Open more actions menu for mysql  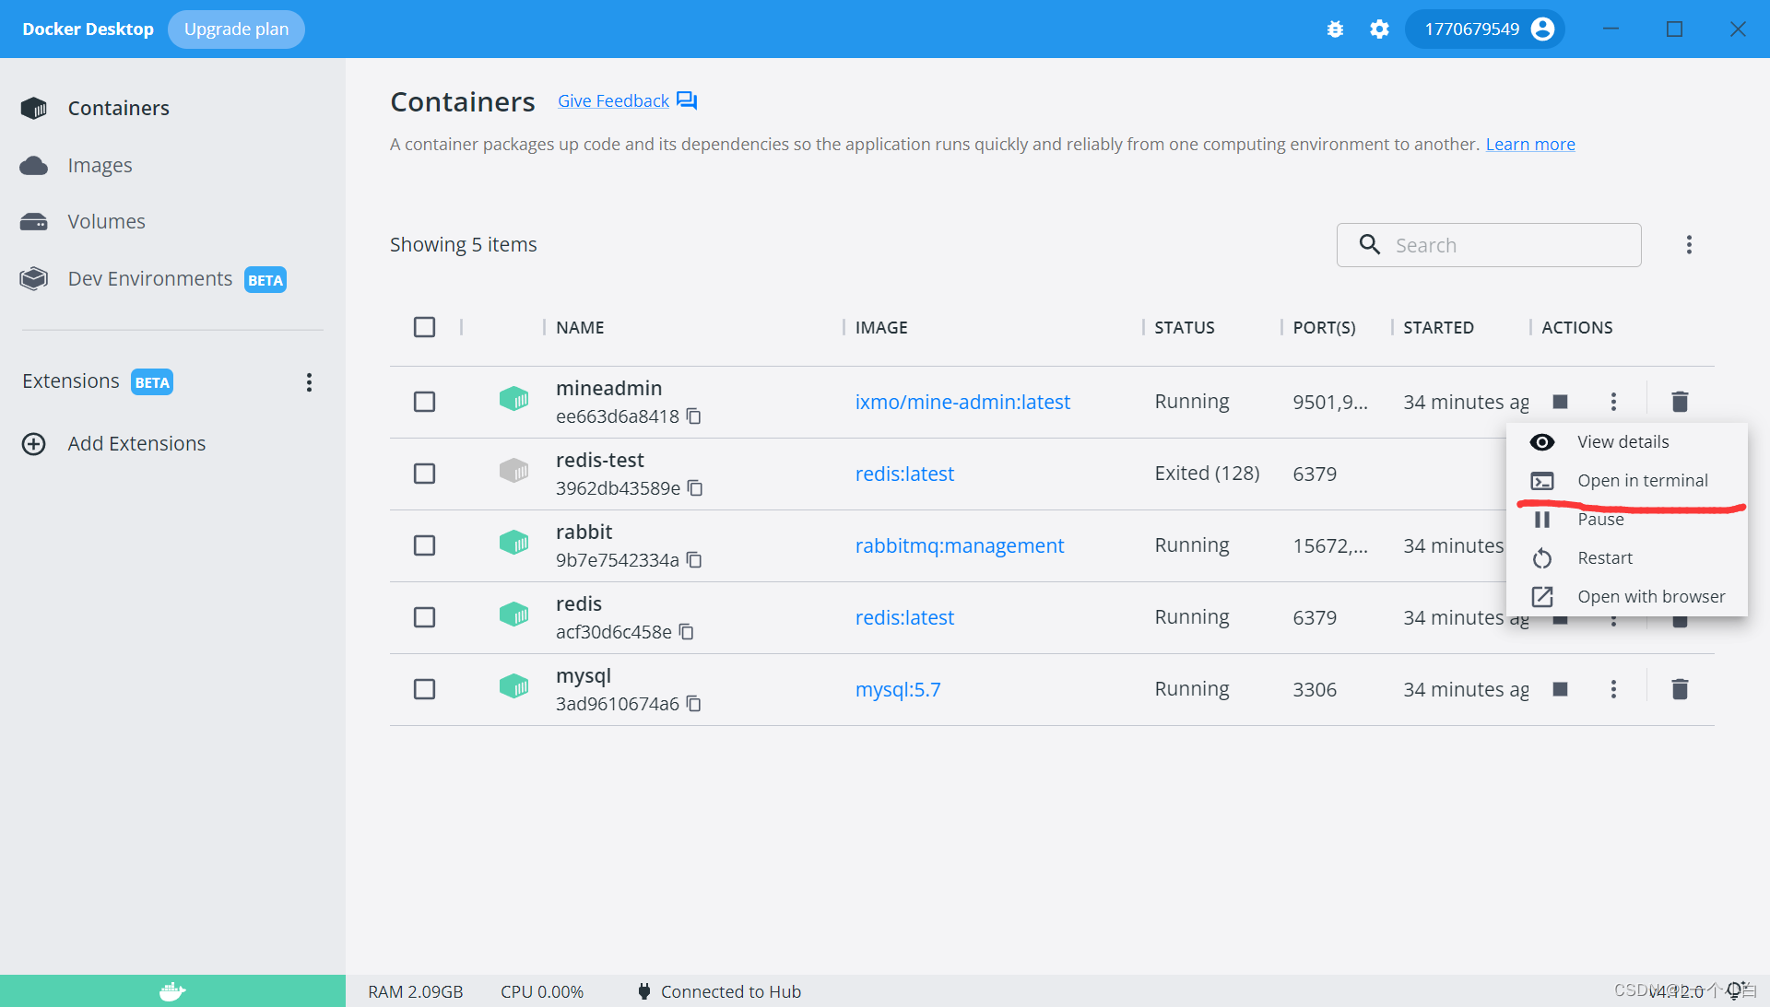1613,689
